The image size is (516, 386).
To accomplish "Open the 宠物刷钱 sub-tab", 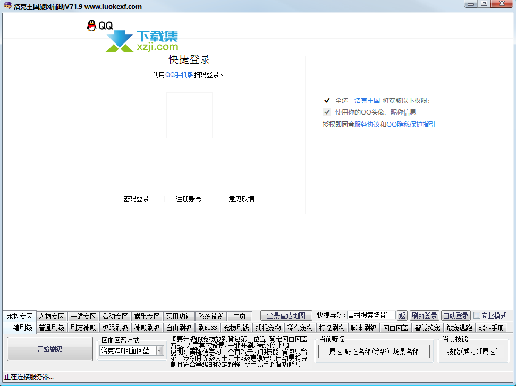I will click(x=236, y=328).
